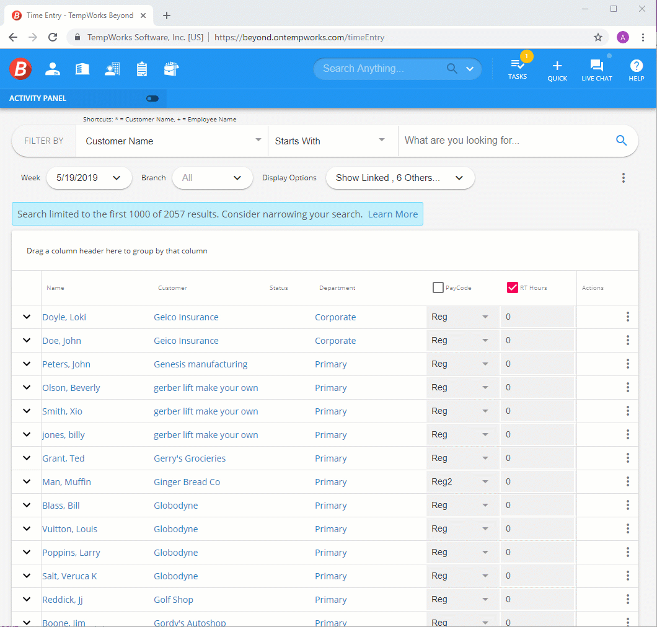Open actions menu for Man, Muffin row
The height and width of the screenshot is (627, 657).
point(628,481)
